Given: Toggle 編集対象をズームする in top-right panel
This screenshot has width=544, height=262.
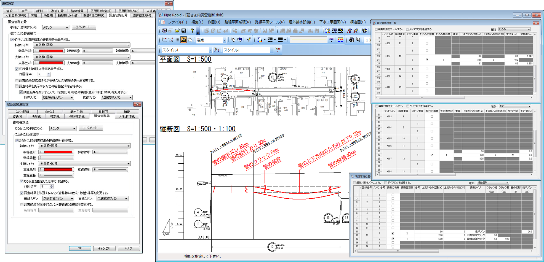Looking at the screenshot, I should (376, 29).
